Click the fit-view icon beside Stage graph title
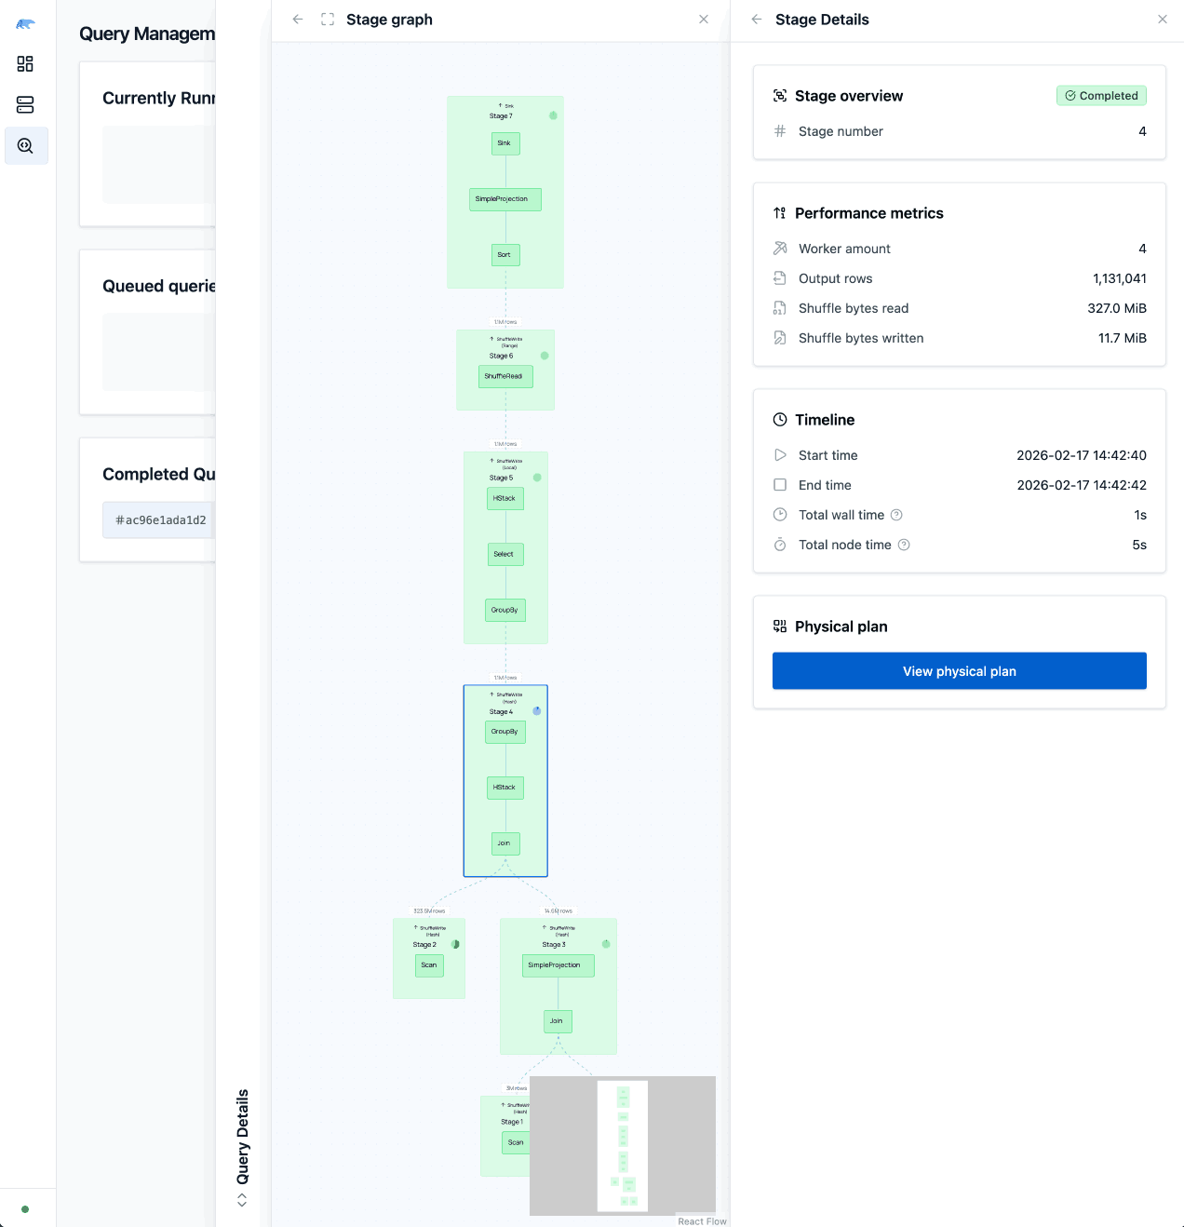This screenshot has width=1184, height=1227. point(327,19)
